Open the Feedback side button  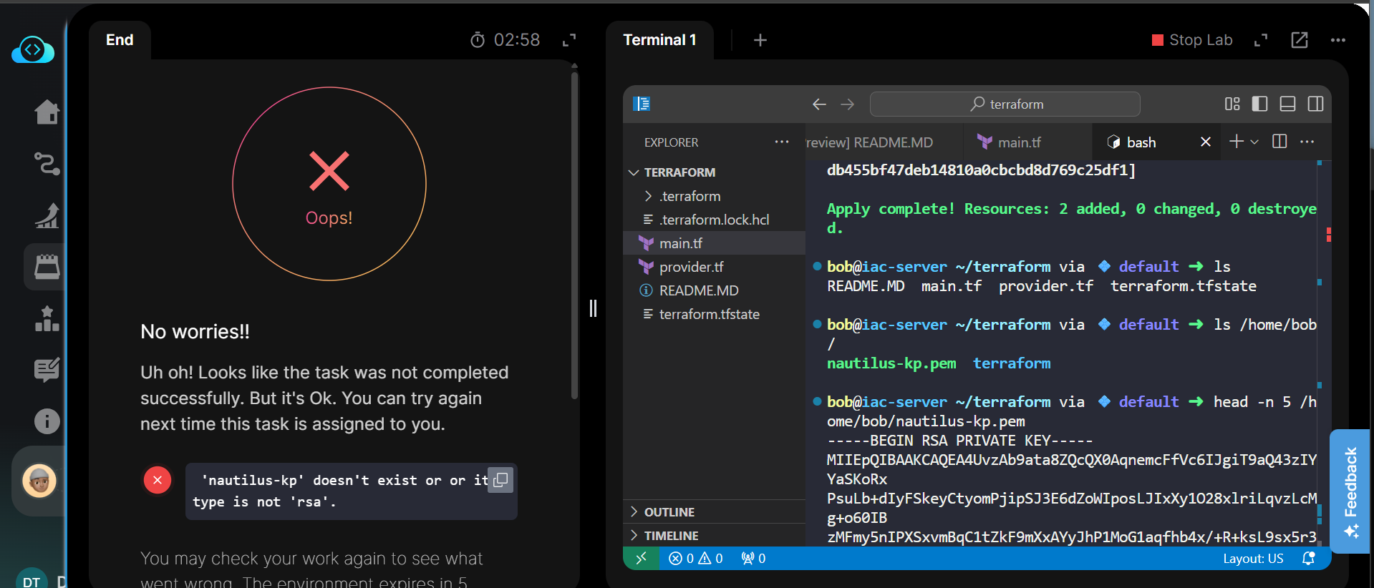(1350, 491)
